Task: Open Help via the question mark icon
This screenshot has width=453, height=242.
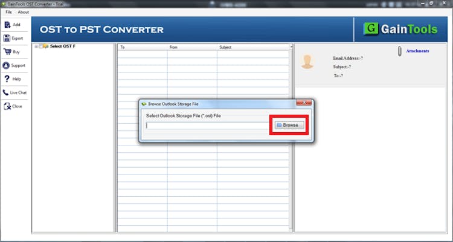Action: pos(7,79)
